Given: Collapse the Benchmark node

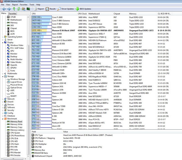Looking at the screenshot, I should click(3, 119).
